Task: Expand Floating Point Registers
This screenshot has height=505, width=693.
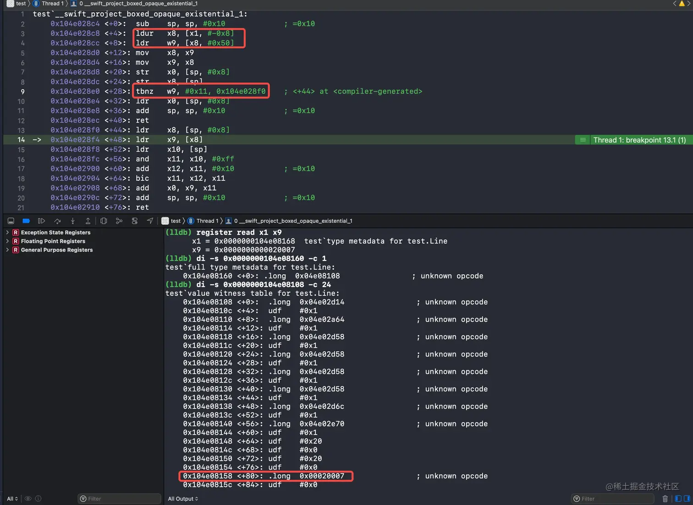Action: coord(7,241)
